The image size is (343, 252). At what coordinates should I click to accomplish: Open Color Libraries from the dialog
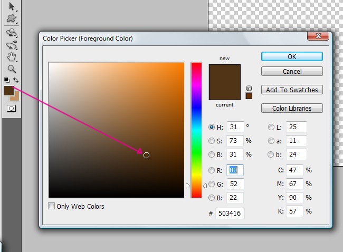(x=292, y=108)
